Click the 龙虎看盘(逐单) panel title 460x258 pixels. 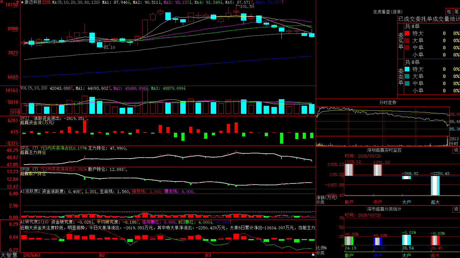388,12
